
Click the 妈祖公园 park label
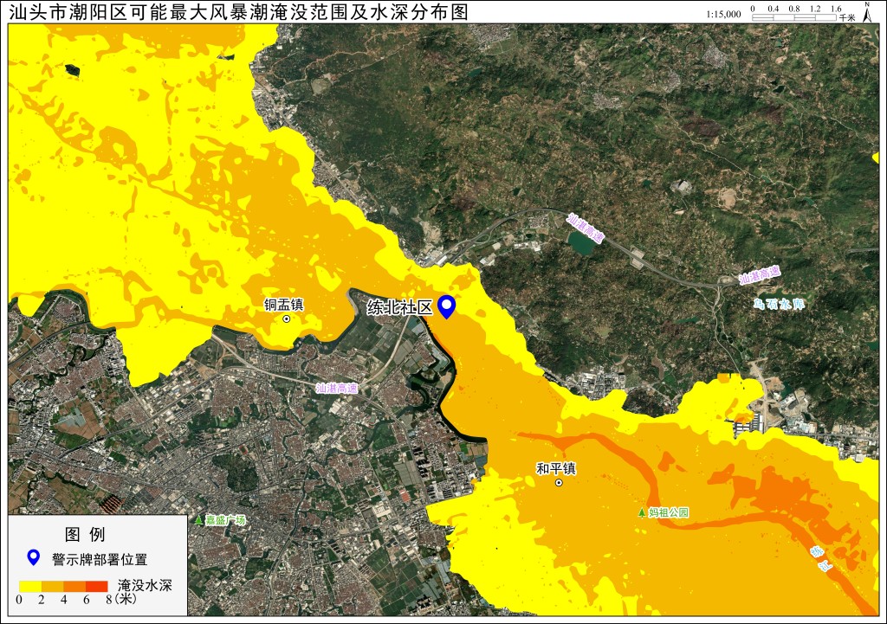[x=669, y=512]
